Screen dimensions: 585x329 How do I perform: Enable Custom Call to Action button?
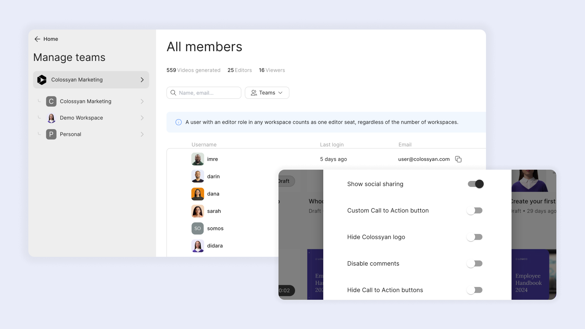click(x=475, y=210)
